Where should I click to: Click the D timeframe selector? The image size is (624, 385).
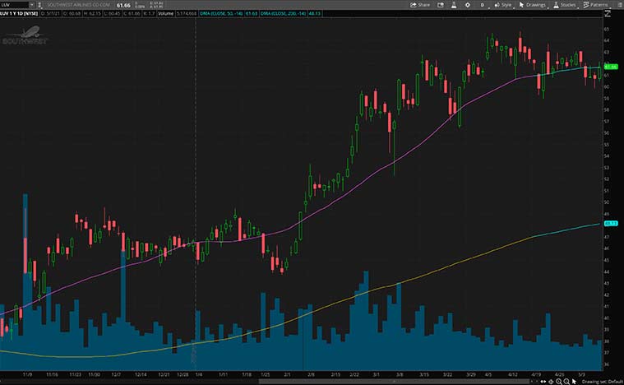click(x=483, y=5)
